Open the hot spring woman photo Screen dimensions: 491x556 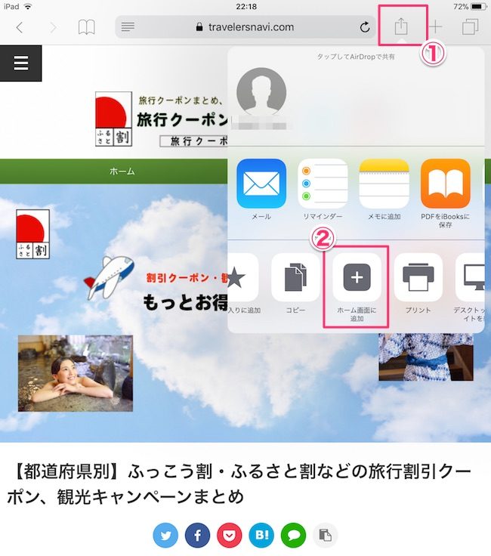(76, 373)
